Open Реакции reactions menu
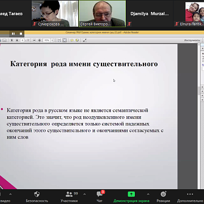The image size is (204, 204). [x=163, y=197]
